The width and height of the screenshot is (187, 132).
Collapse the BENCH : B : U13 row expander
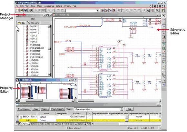click(x=21, y=117)
